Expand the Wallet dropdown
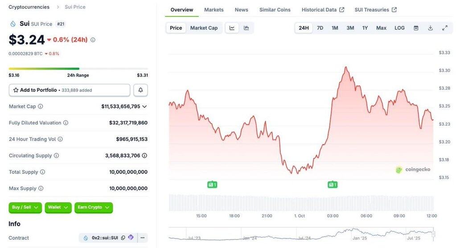 click(x=58, y=208)
